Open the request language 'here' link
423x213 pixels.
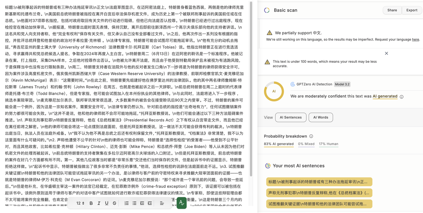tap(415, 40)
